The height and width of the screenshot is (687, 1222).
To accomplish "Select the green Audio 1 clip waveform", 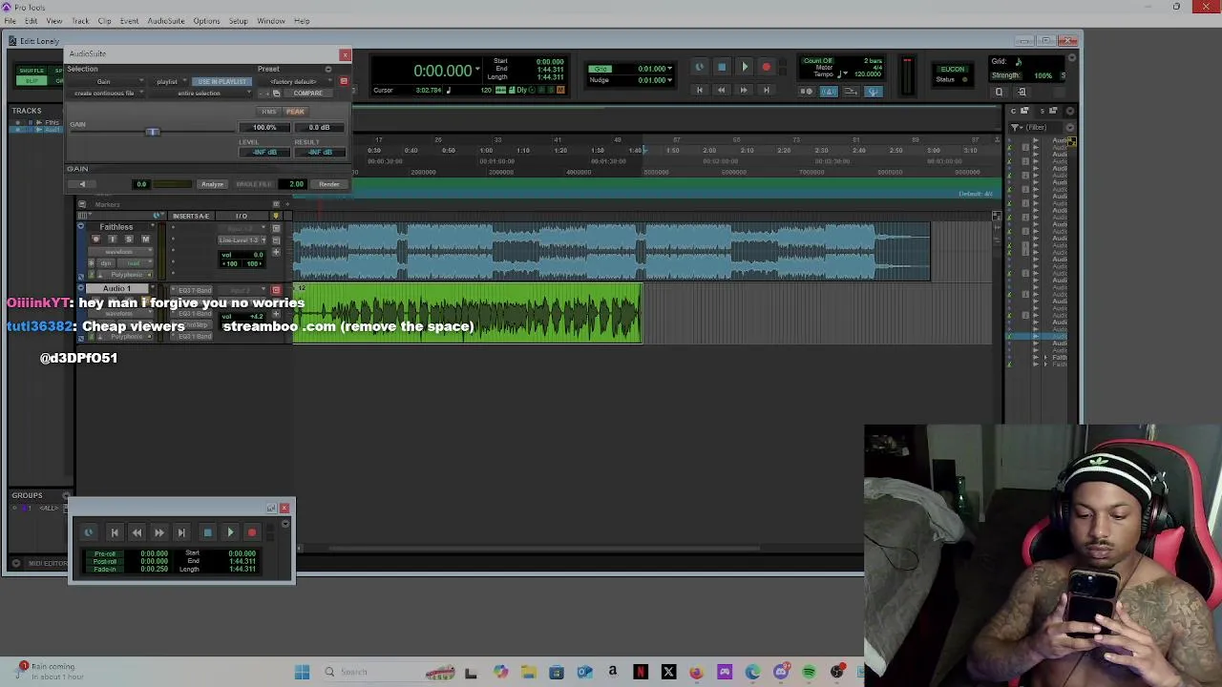I will [468, 314].
